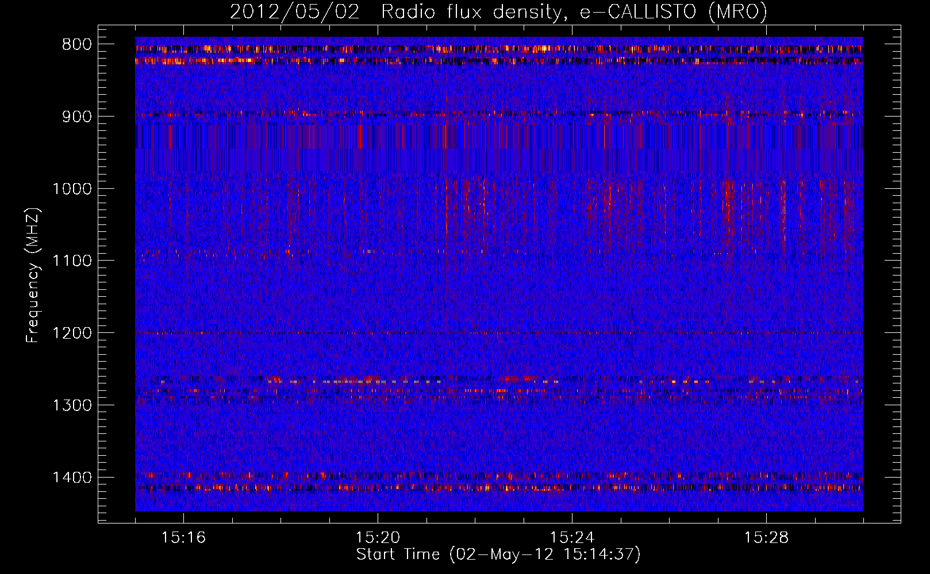
Task: Click the 15:24 time tick label
Action: click(x=572, y=537)
